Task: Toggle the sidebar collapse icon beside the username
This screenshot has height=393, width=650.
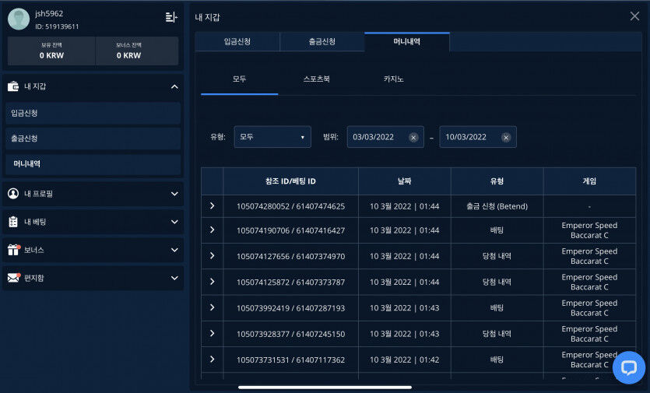Action: (x=171, y=17)
